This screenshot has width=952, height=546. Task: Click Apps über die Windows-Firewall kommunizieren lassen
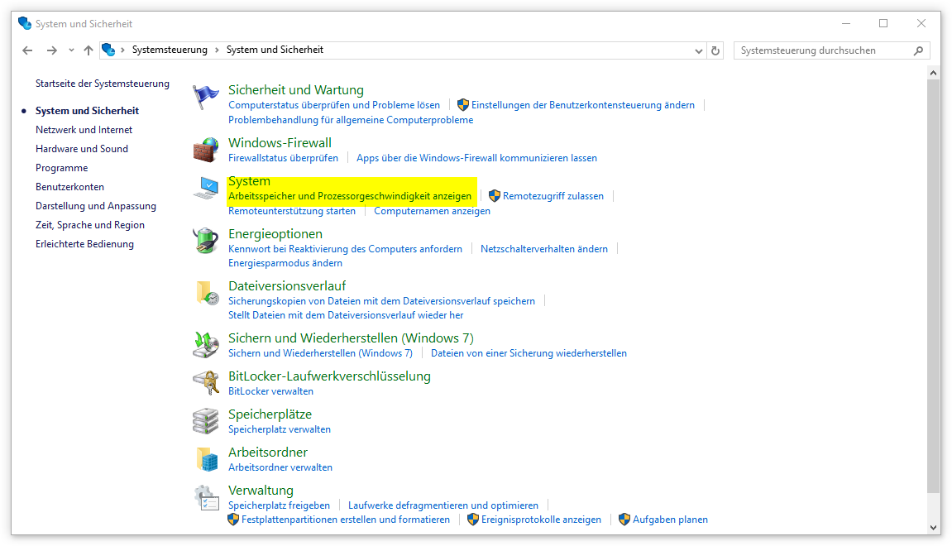476,158
